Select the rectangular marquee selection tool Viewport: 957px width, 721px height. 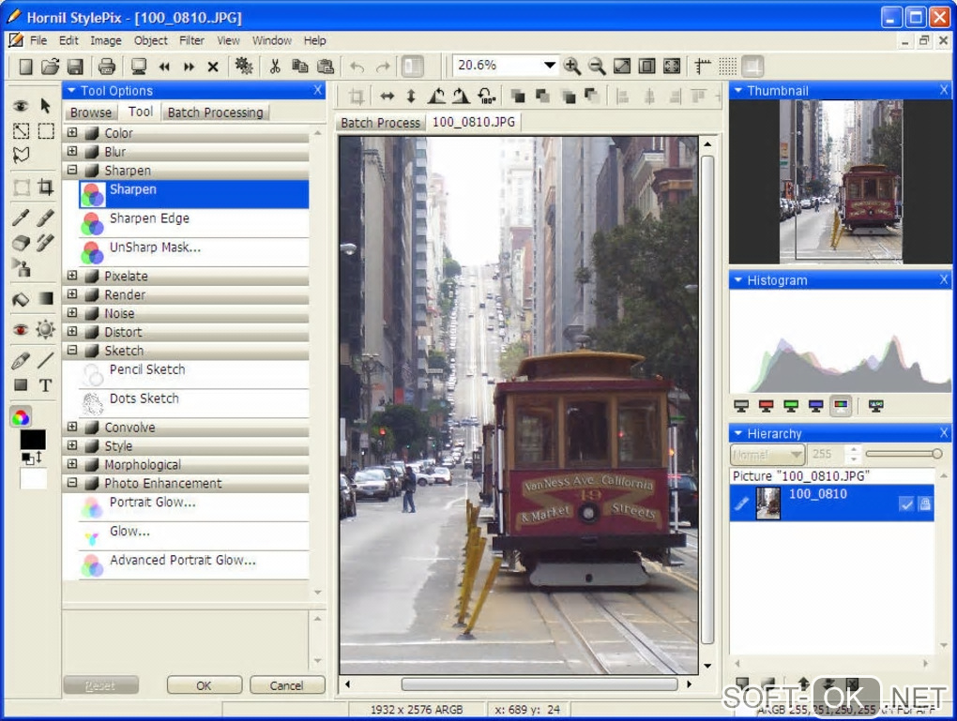(x=45, y=130)
